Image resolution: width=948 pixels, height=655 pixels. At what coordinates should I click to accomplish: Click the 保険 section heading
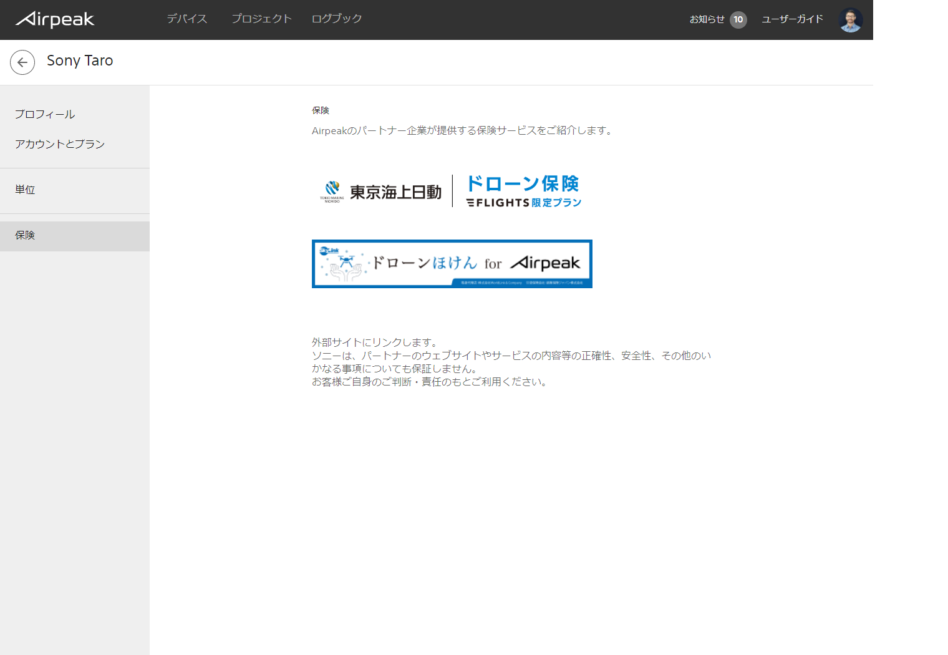(x=321, y=110)
